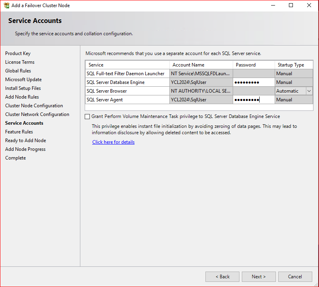Select Add Node Rules step
Image resolution: width=319 pixels, height=287 pixels.
pos(22,97)
